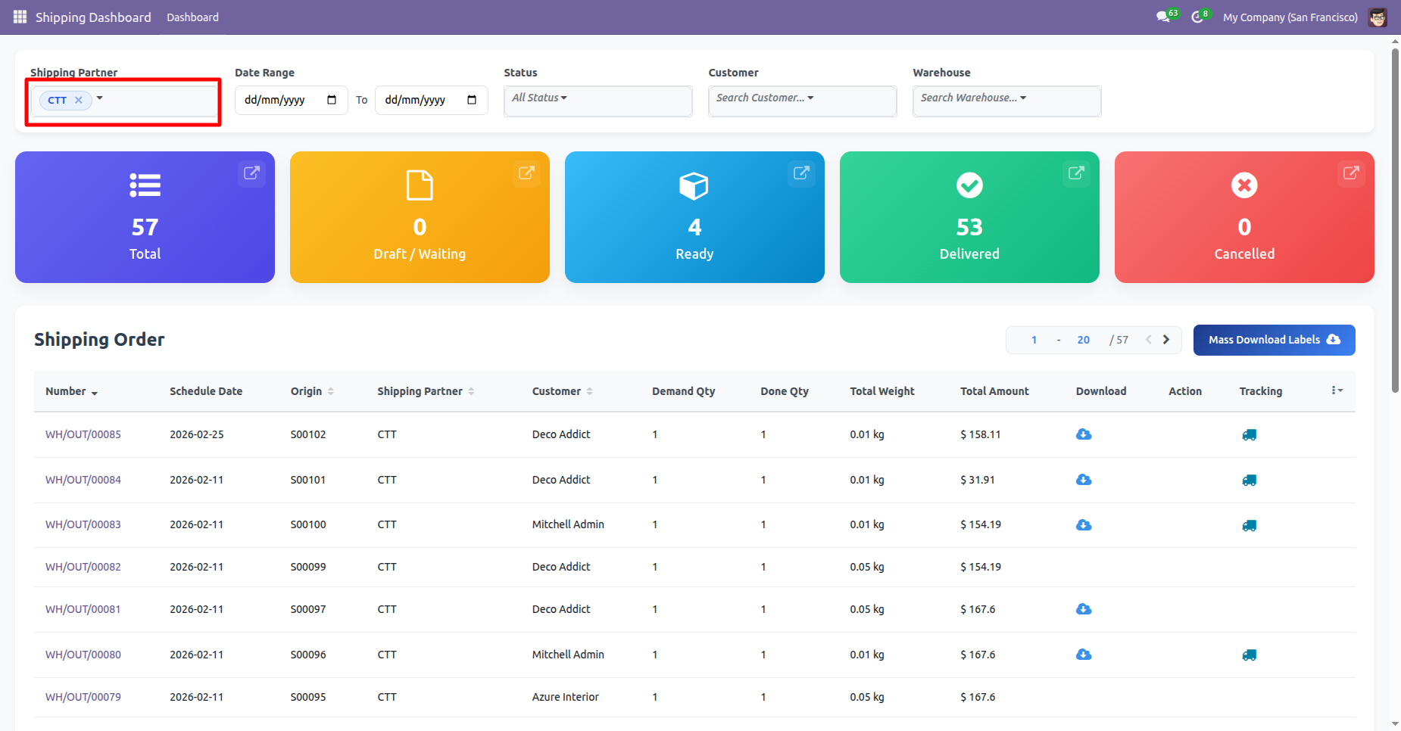Download label for WH/OUT/00085
This screenshot has width=1401, height=731.
1084,434
